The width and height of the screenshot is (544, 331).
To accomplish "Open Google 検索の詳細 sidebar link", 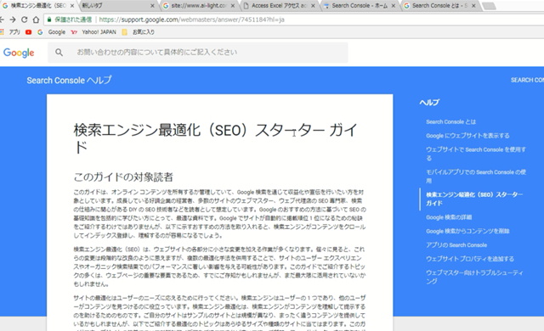I will (x=449, y=217).
